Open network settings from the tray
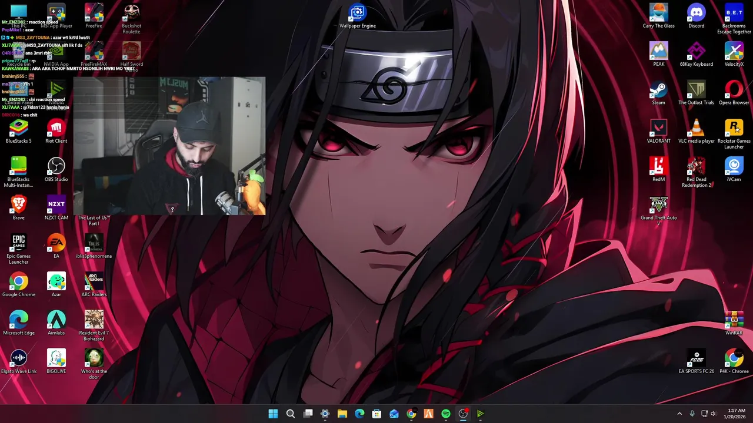Screen dimensions: 753x423 coord(705,414)
